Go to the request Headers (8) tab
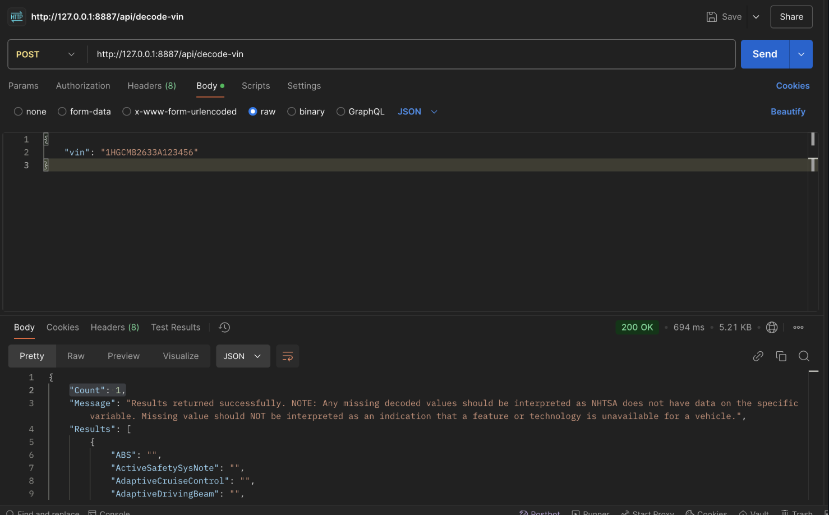Screen dimensions: 829x515 pyautogui.click(x=151, y=86)
